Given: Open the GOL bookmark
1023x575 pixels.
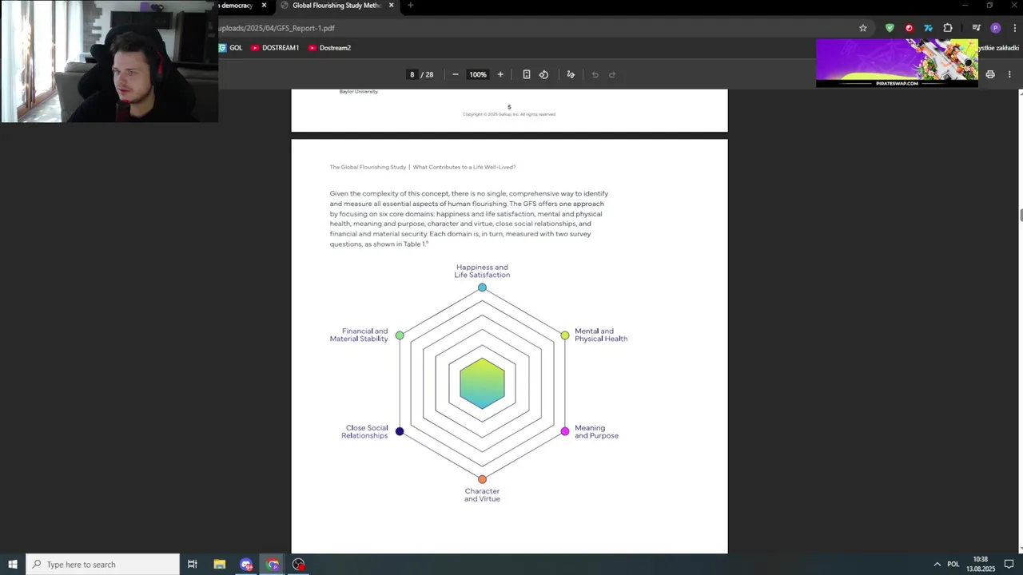Looking at the screenshot, I should pyautogui.click(x=230, y=48).
